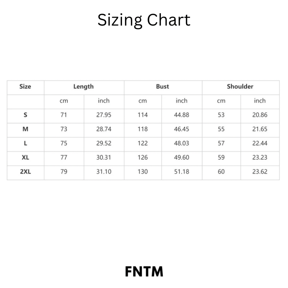Click the L size row label
The width and height of the screenshot is (288, 288).
tap(25, 143)
